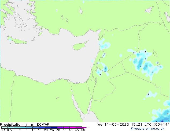Click the 35 to 40 mm legend swatch
Screen dimensions: 170x131
[x=66, y=128]
